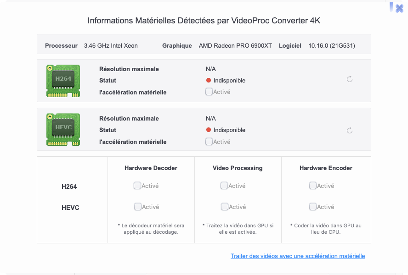Open the hardware acceleration video processing link
408x275 pixels.
coord(298,256)
